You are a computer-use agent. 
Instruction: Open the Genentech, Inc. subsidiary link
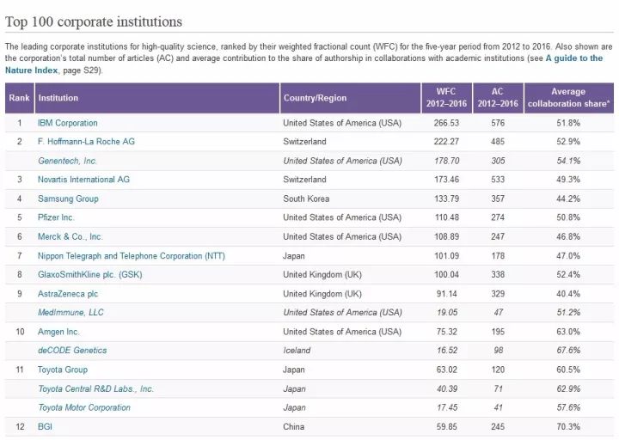tap(68, 161)
